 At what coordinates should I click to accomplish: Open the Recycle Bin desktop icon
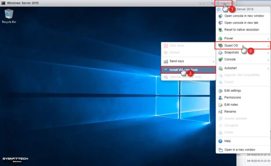[9, 16]
